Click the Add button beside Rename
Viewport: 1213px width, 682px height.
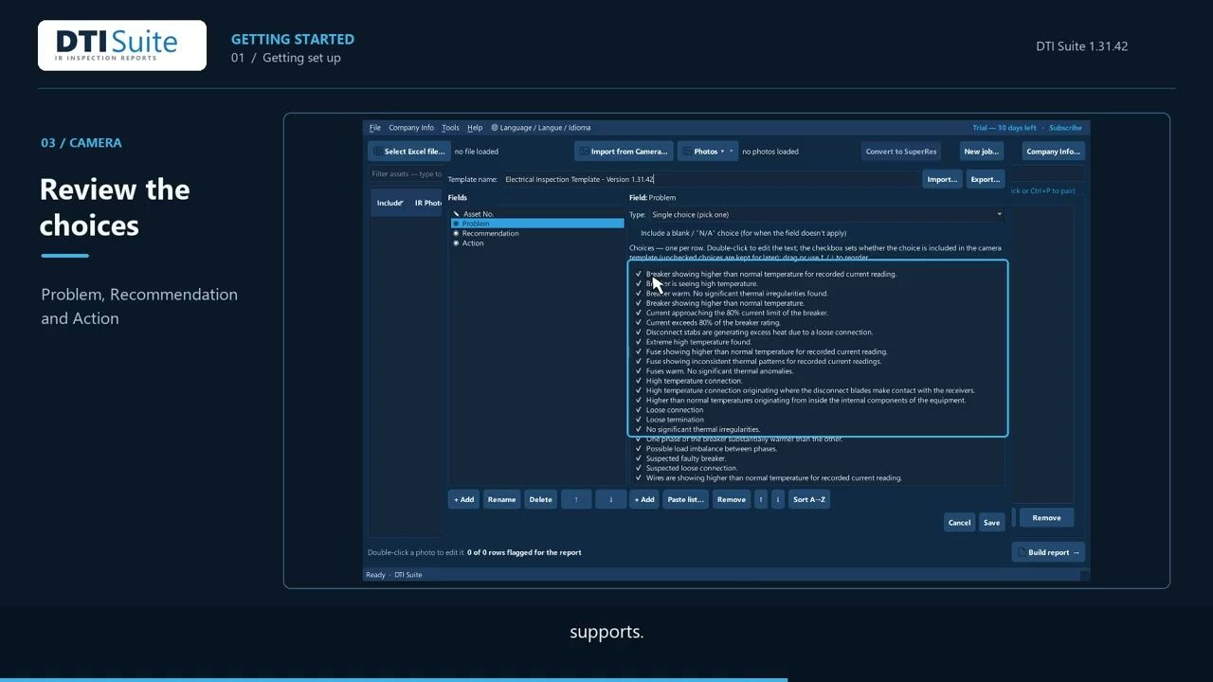click(x=463, y=499)
